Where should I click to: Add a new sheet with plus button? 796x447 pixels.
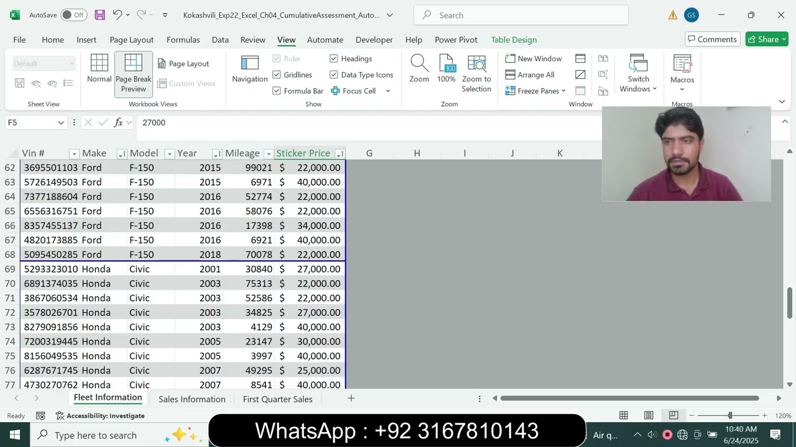(x=351, y=399)
